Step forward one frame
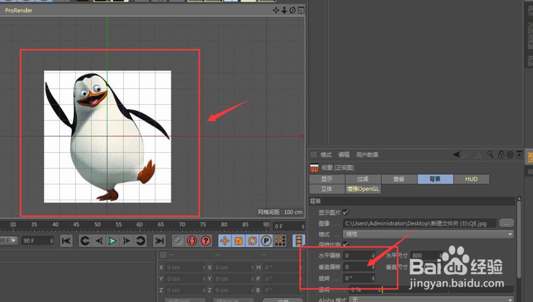 [x=126, y=241]
